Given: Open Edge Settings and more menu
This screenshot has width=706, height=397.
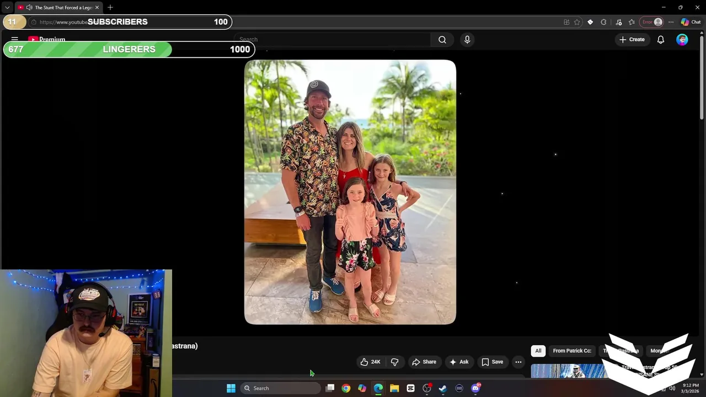Looking at the screenshot, I should 671,22.
